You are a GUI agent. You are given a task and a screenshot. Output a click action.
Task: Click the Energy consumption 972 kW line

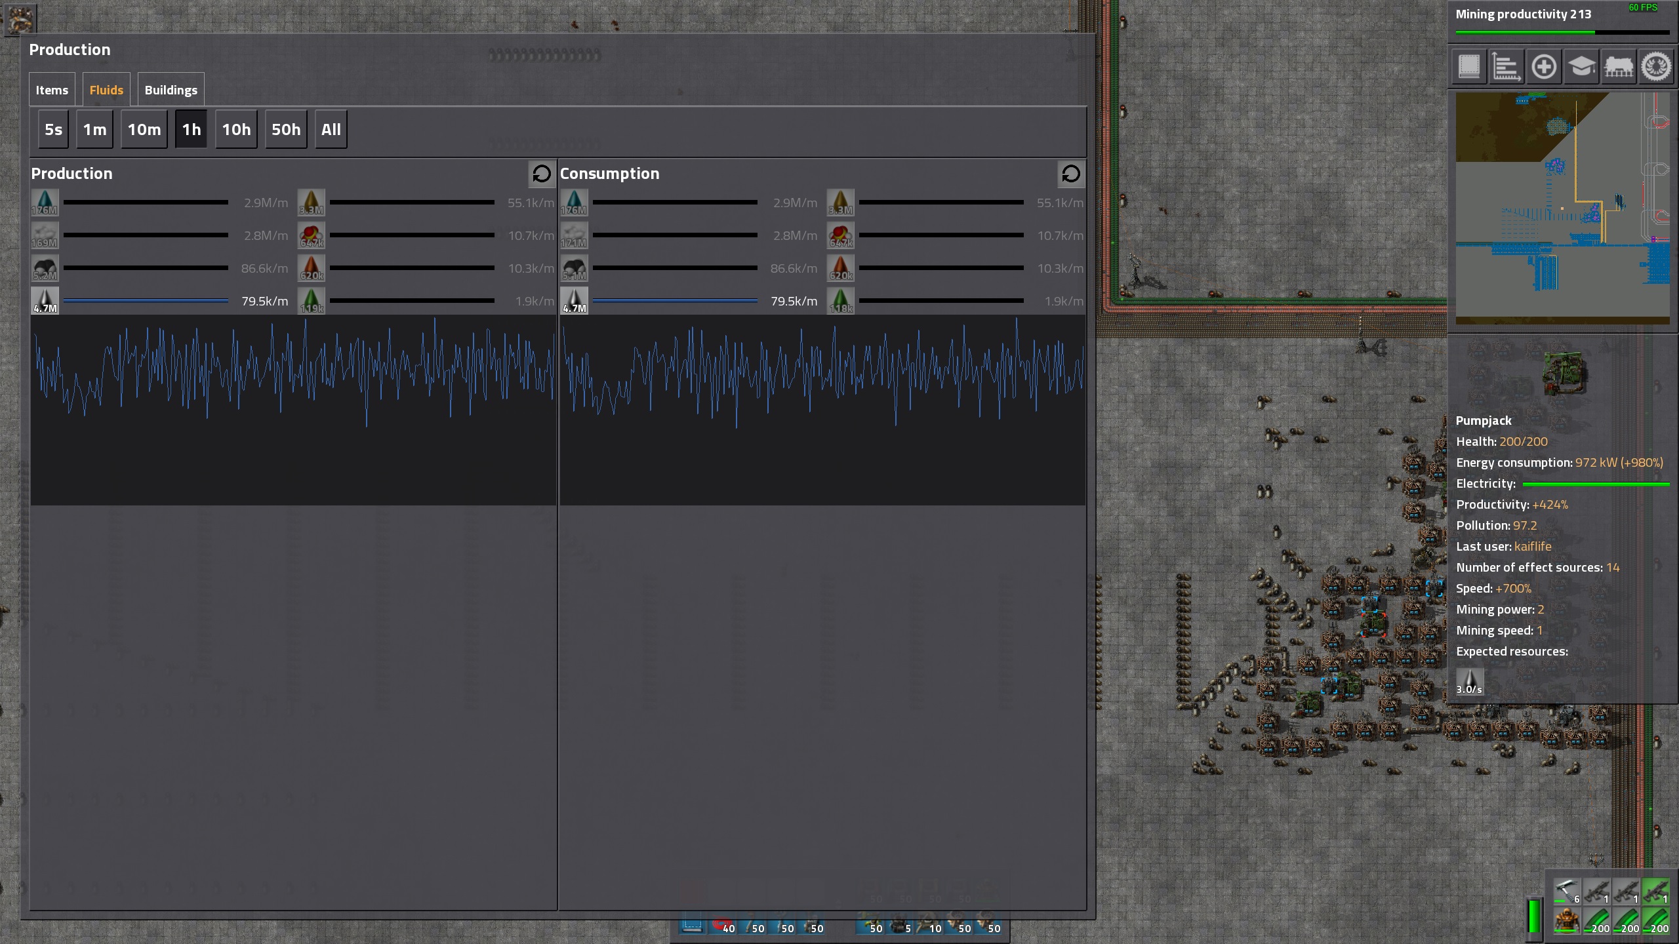pyautogui.click(x=1560, y=462)
